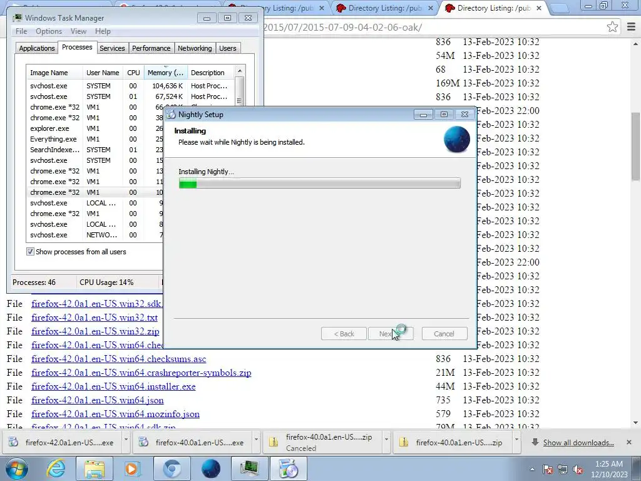Screen dimensions: 641x481
Task: Open firefox-42.0a1.en-US.win64.json link
Action: pyautogui.click(x=97, y=400)
